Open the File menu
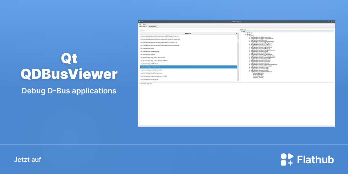The height and width of the screenshot is (174, 348). [140, 24]
